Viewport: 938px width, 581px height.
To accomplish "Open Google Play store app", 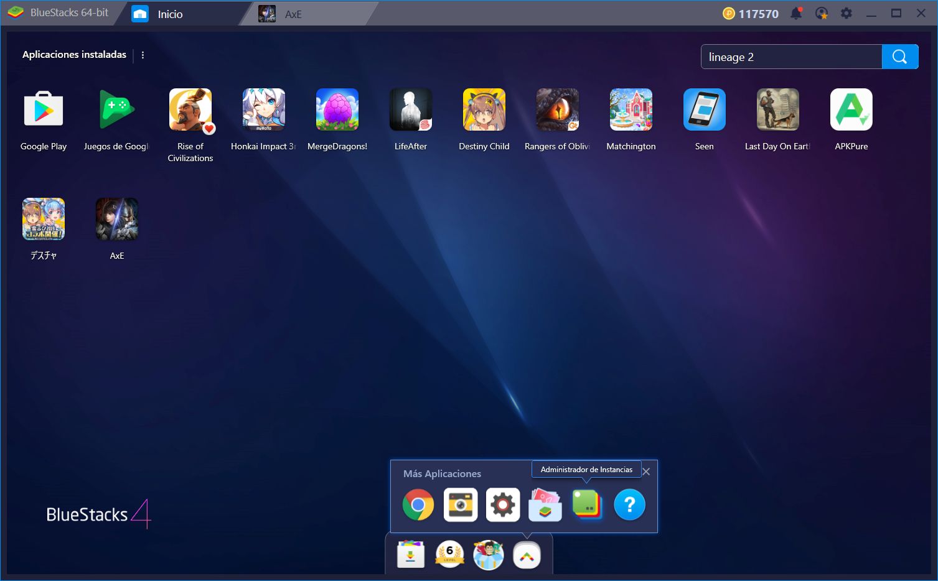I will click(x=44, y=109).
